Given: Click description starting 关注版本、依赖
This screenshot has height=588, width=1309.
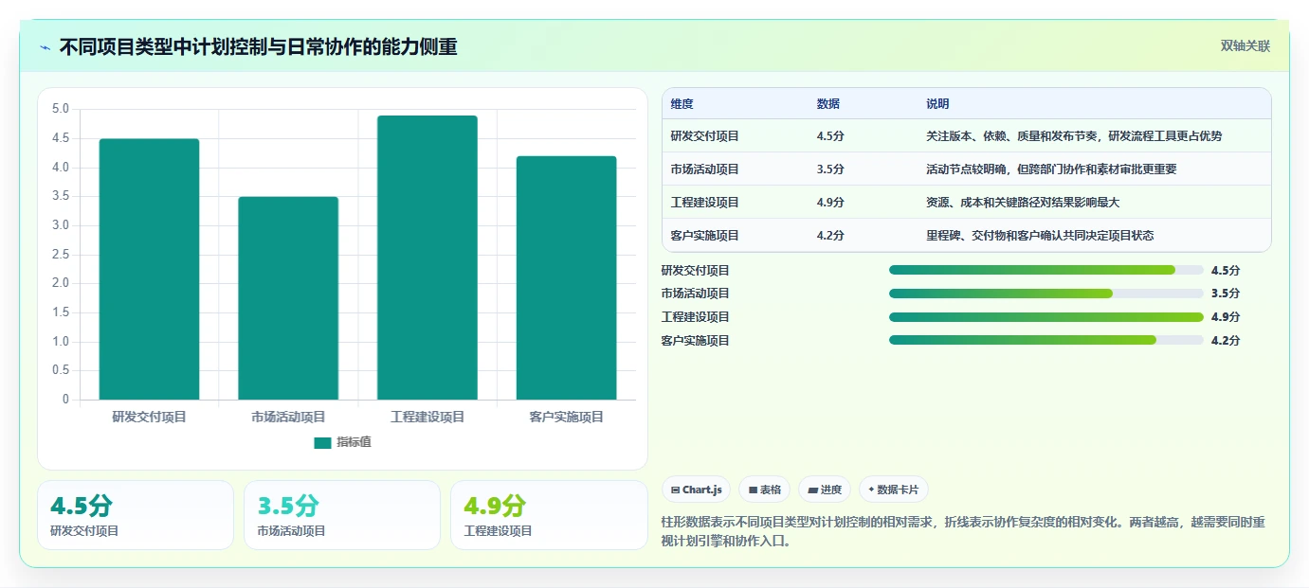Looking at the screenshot, I should point(1074,136).
